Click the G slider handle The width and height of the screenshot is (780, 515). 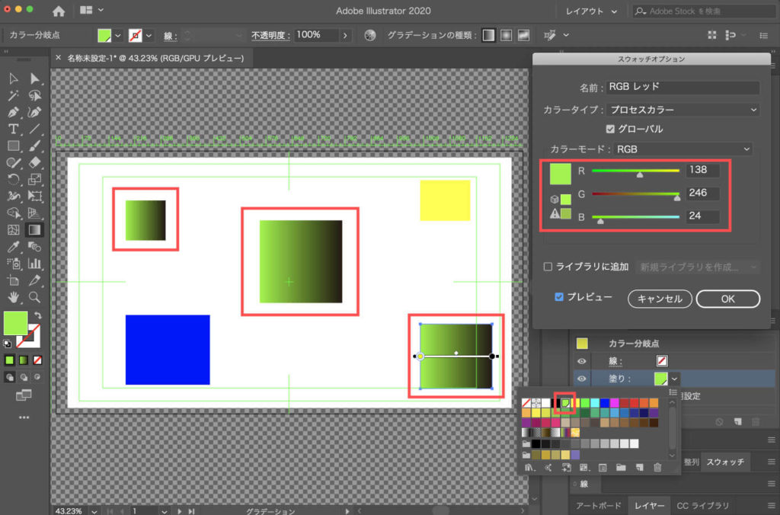pyautogui.click(x=677, y=197)
